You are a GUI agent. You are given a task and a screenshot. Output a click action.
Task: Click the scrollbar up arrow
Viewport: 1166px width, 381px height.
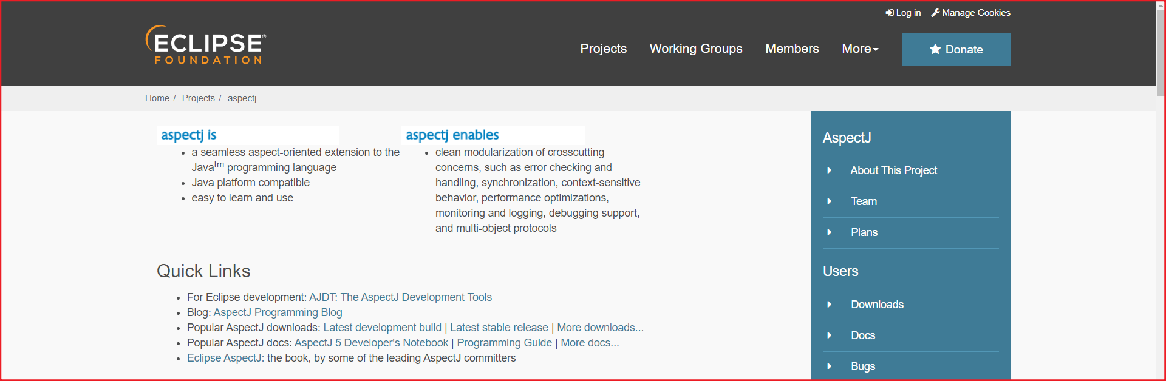point(1161,5)
